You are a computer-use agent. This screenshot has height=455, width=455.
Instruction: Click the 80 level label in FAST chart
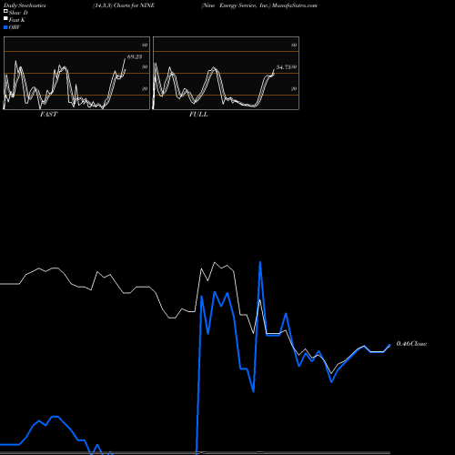(x=145, y=45)
